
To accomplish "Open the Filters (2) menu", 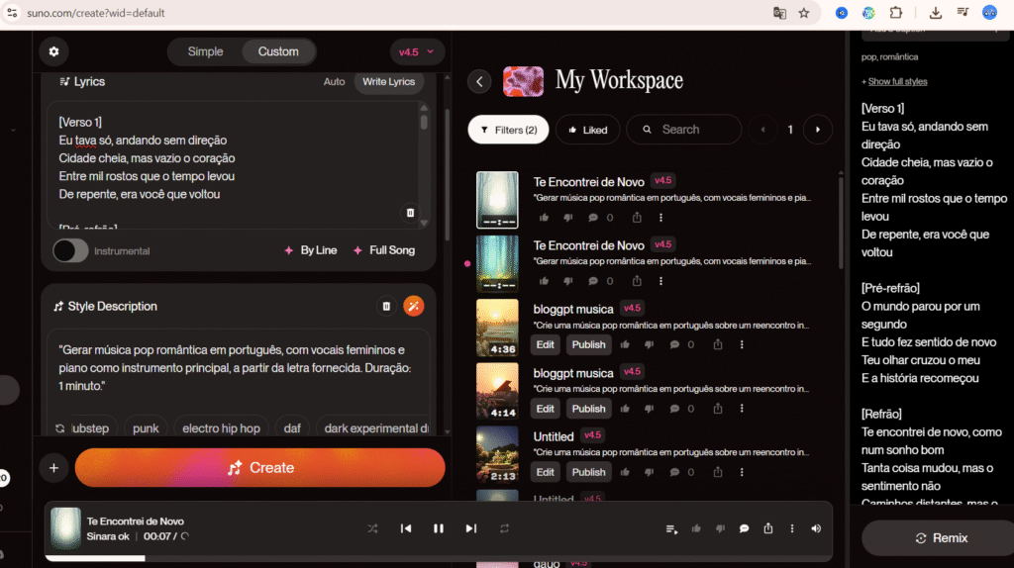I will pos(508,130).
